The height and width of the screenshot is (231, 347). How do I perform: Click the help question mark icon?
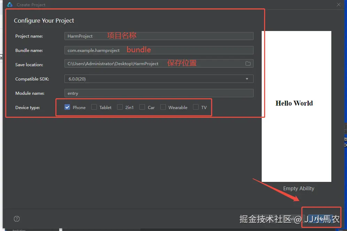tap(16, 218)
